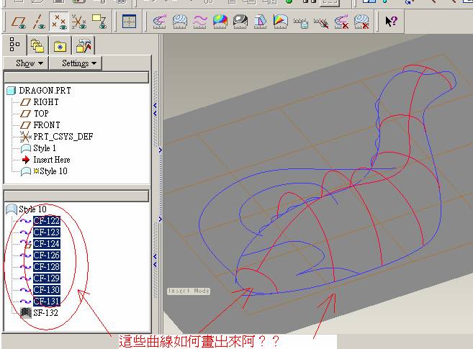Select curve CF-129

coord(47,278)
